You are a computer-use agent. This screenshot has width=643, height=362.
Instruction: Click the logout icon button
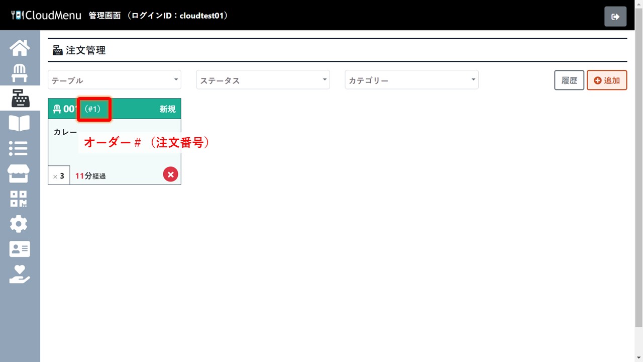pyautogui.click(x=615, y=17)
